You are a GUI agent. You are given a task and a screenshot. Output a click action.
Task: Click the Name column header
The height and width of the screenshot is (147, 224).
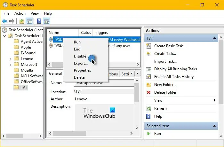[x=63, y=33]
